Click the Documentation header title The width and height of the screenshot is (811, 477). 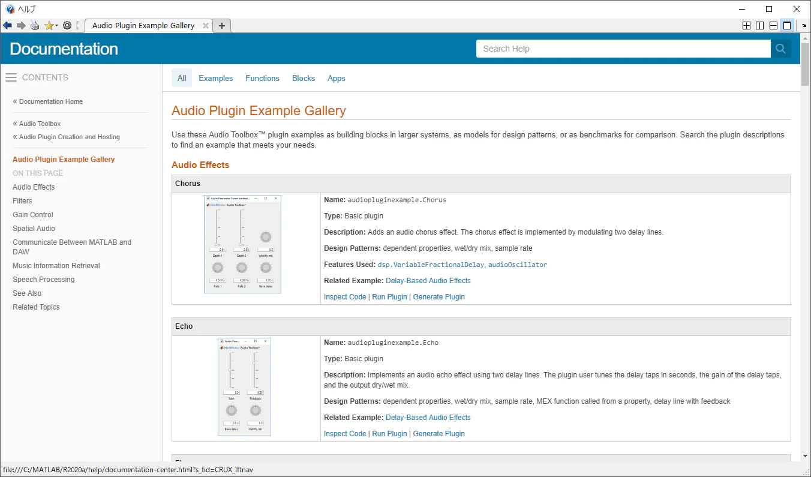pyautogui.click(x=64, y=49)
